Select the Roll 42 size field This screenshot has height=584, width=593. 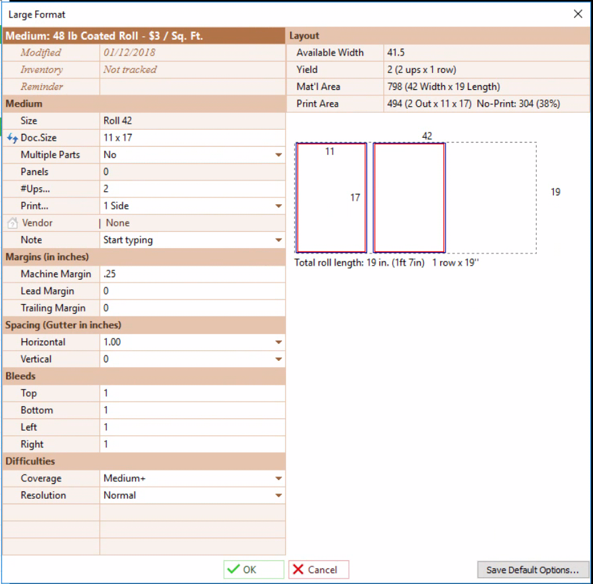click(192, 121)
